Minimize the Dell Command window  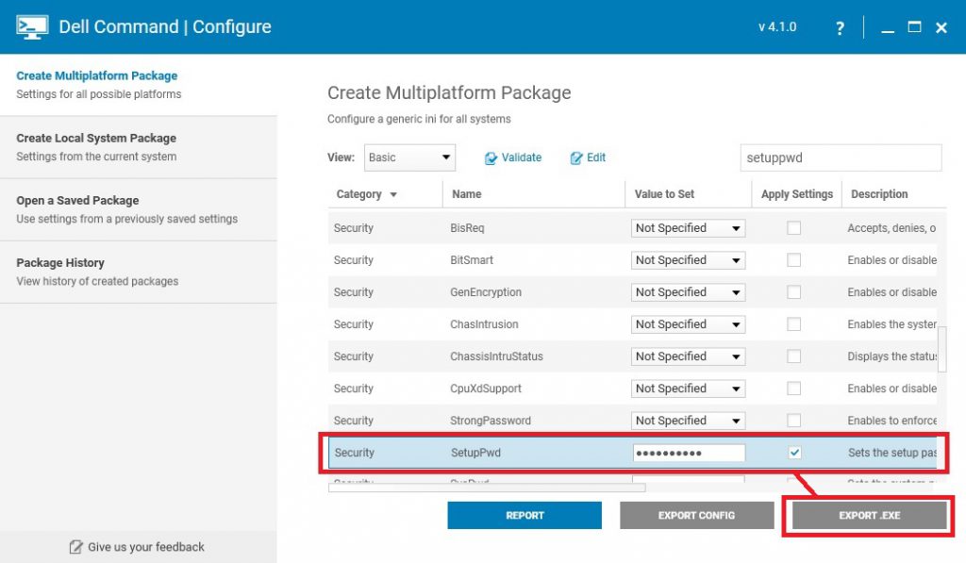[x=887, y=28]
